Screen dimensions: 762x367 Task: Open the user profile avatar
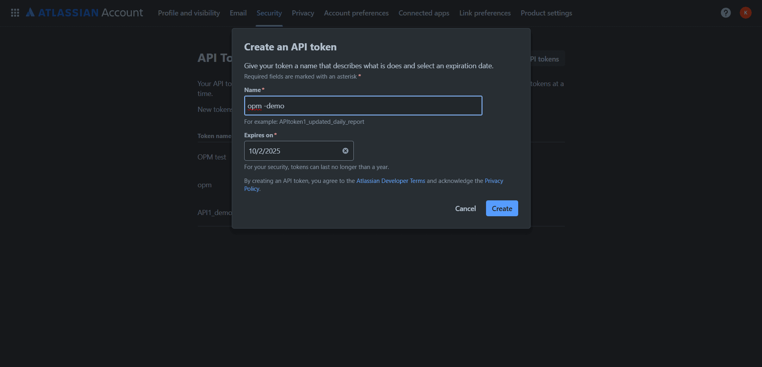tap(745, 13)
